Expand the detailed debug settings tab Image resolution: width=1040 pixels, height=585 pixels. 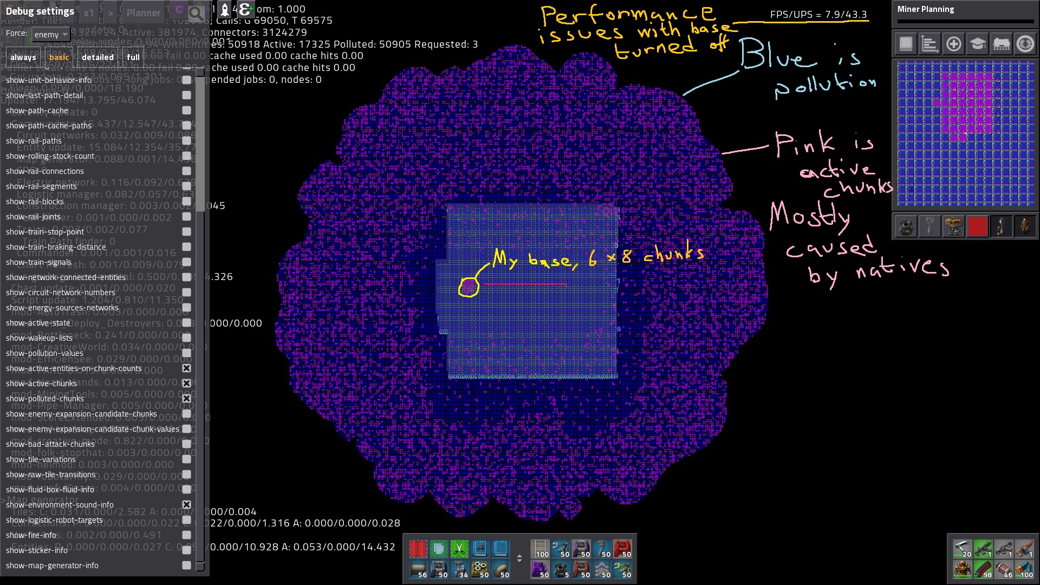(97, 57)
